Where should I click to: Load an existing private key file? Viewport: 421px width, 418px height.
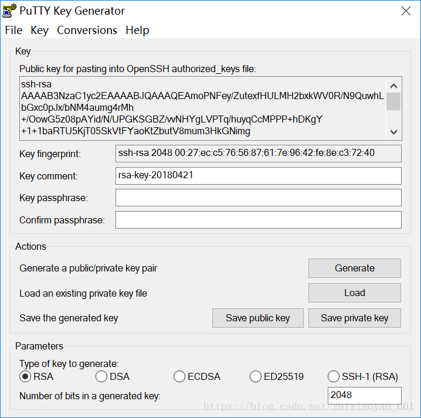(x=354, y=293)
